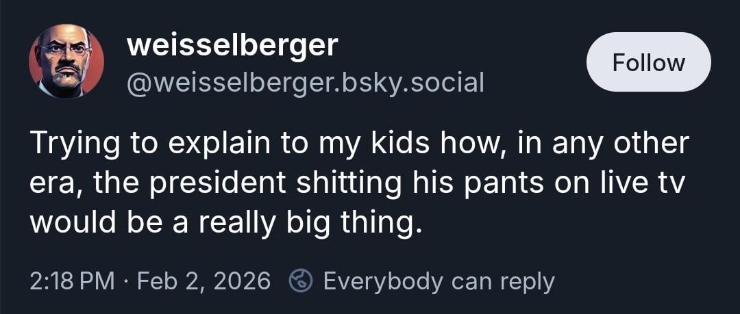This screenshot has width=740, height=314.
Task: Click the display name "weisselberger"
Action: 232,45
